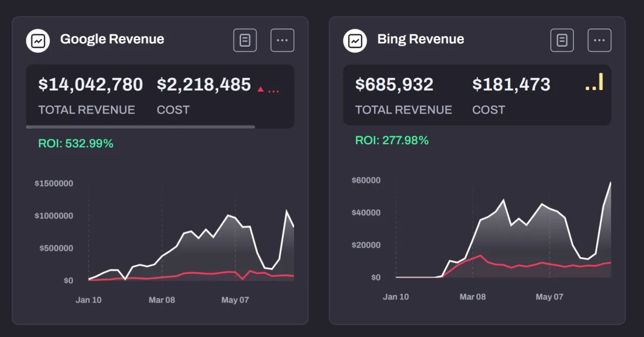Click the $60000 axis label
The width and height of the screenshot is (644, 337).
point(366,180)
